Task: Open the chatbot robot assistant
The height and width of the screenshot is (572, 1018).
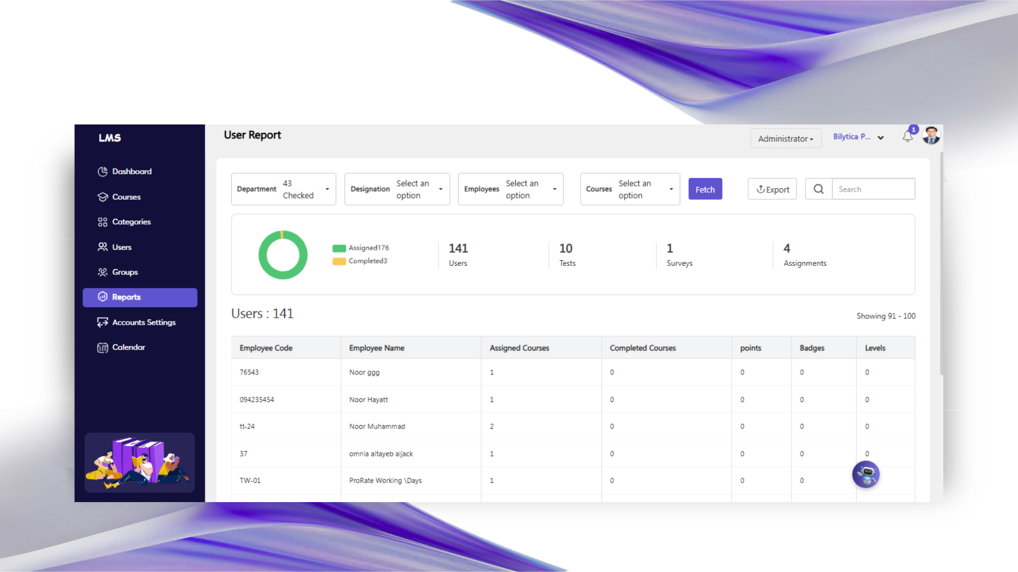Action: click(x=865, y=475)
